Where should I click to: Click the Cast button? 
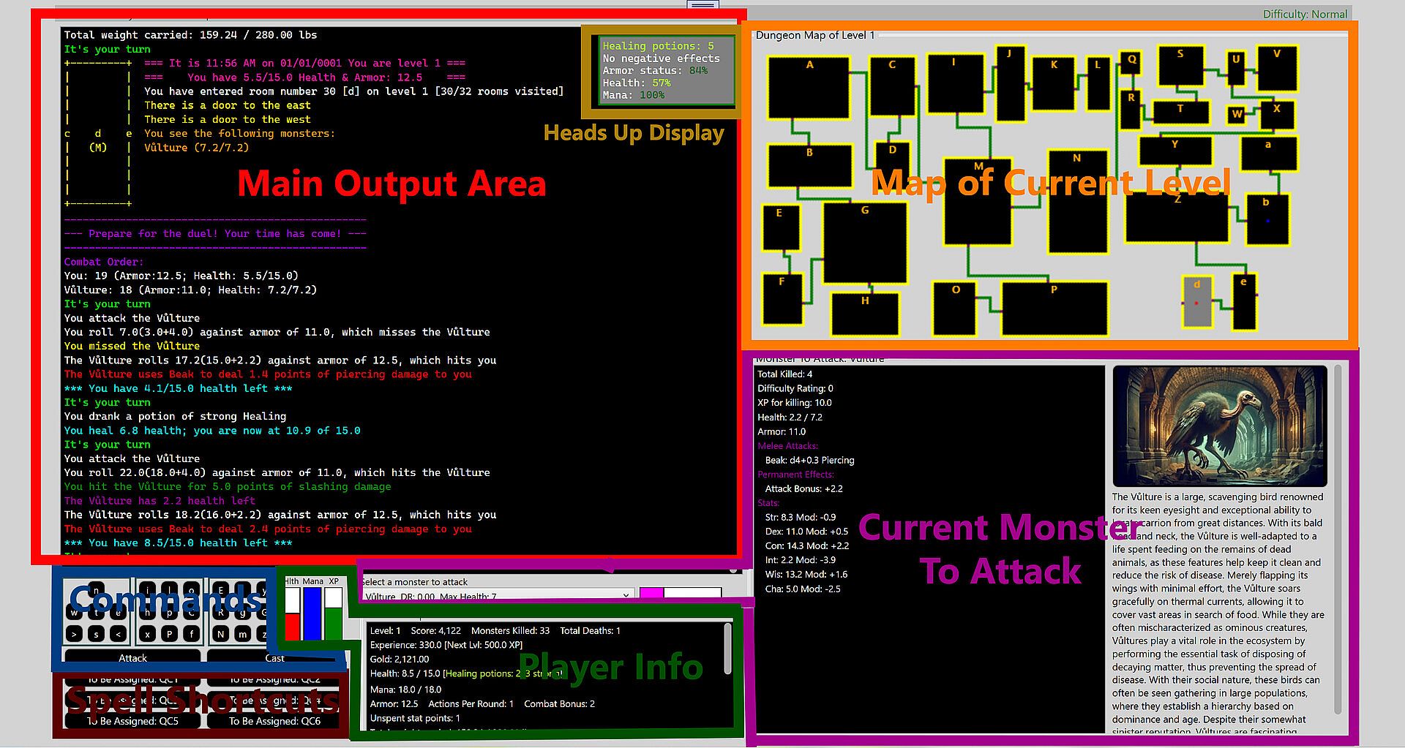point(274,657)
